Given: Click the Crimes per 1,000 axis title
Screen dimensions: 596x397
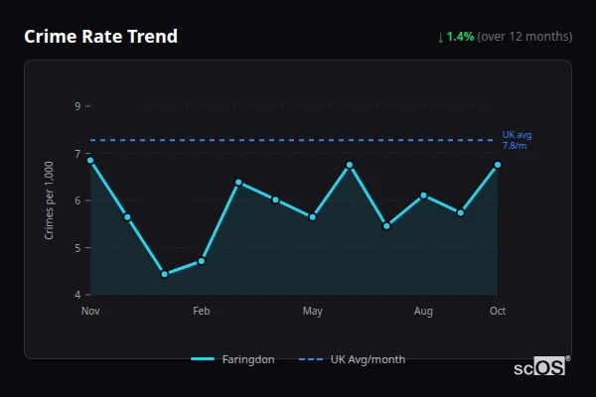Looking at the screenshot, I should 49,200.
